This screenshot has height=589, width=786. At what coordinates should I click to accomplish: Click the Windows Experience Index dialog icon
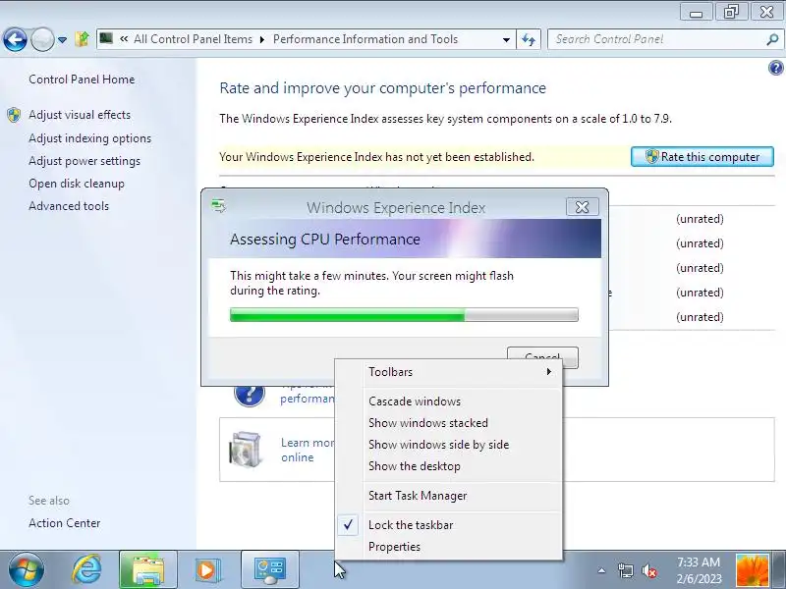pos(218,206)
